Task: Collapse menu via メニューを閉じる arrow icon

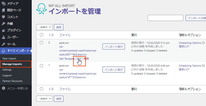Action: click(x=3, y=88)
